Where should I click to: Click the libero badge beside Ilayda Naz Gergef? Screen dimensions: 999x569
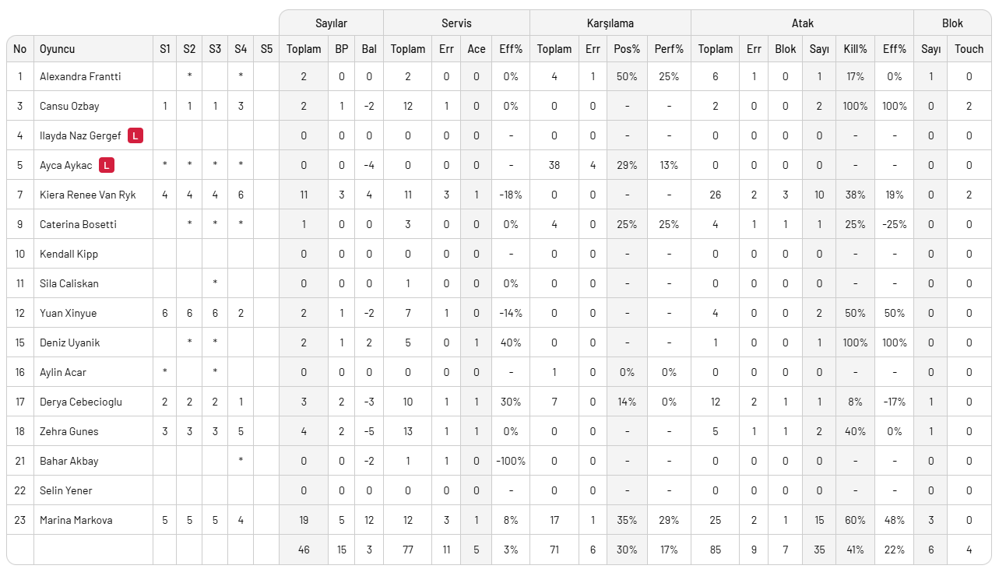tap(135, 136)
